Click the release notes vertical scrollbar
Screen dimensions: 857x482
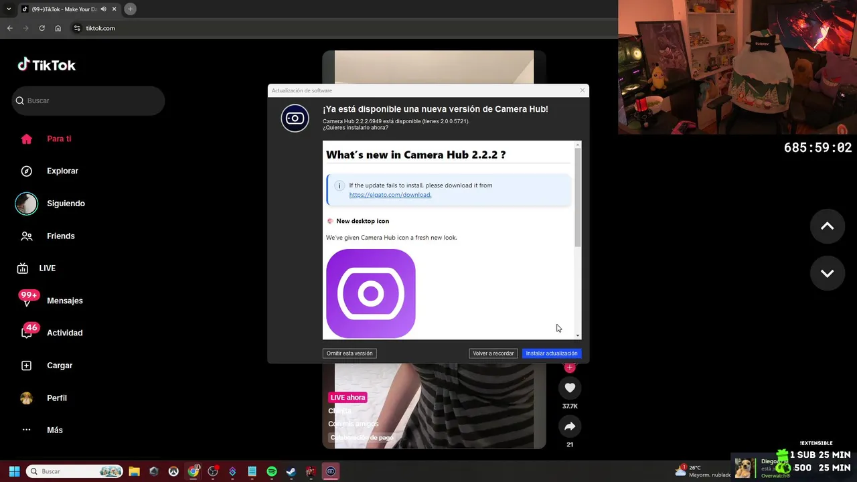coord(578,197)
